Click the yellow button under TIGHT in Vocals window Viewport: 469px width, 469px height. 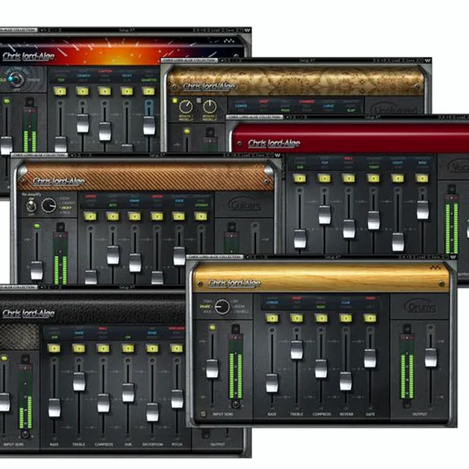click(x=373, y=178)
